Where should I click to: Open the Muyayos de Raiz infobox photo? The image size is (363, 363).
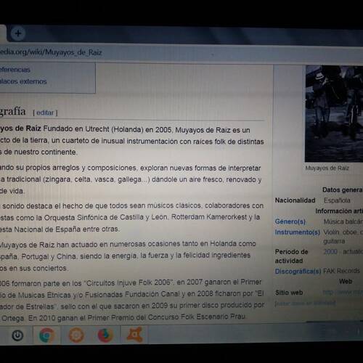(x=334, y=113)
